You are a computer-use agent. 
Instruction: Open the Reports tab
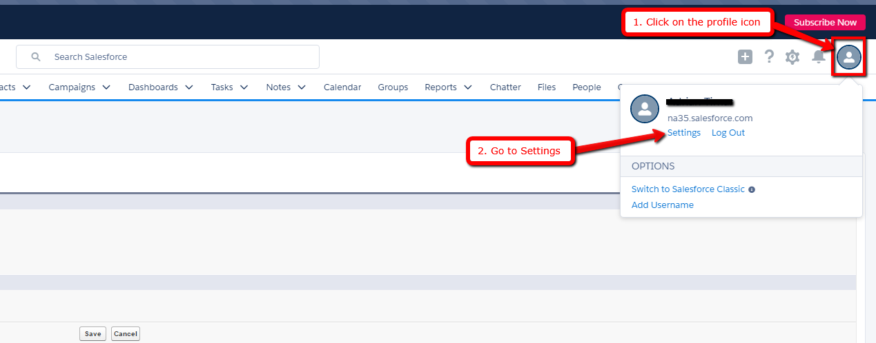[441, 87]
